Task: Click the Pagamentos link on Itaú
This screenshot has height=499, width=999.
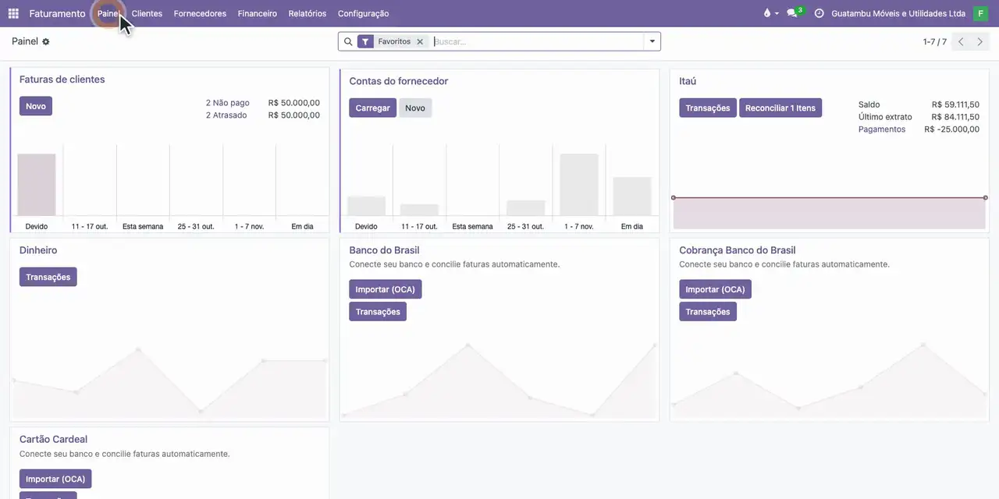Action: (x=882, y=129)
